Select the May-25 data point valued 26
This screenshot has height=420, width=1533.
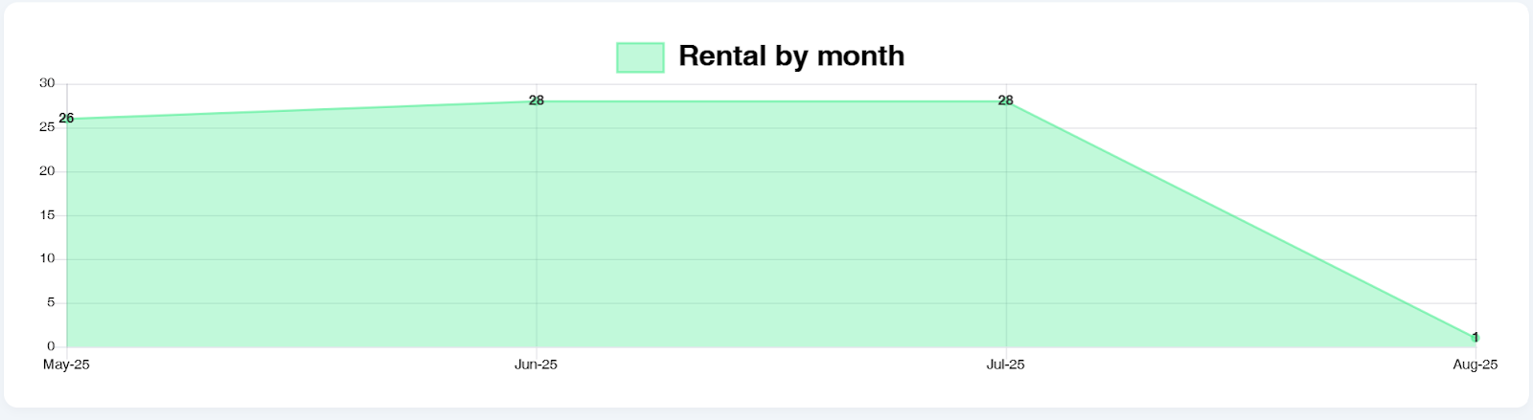click(x=66, y=120)
